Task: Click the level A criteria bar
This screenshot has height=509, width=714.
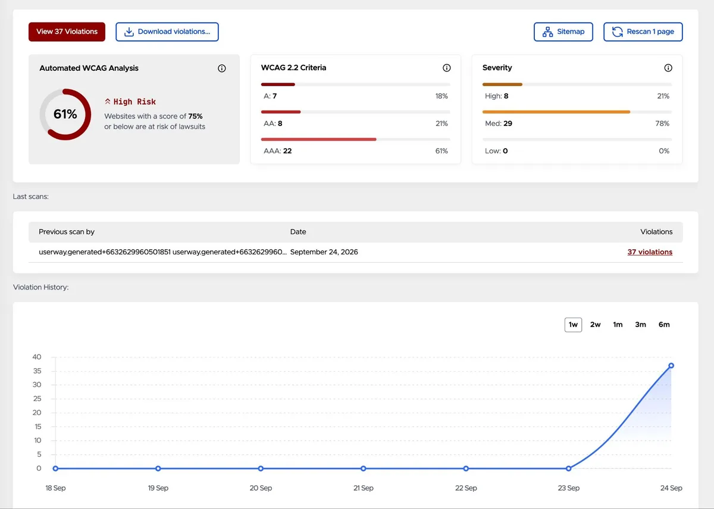Action: tap(355, 84)
